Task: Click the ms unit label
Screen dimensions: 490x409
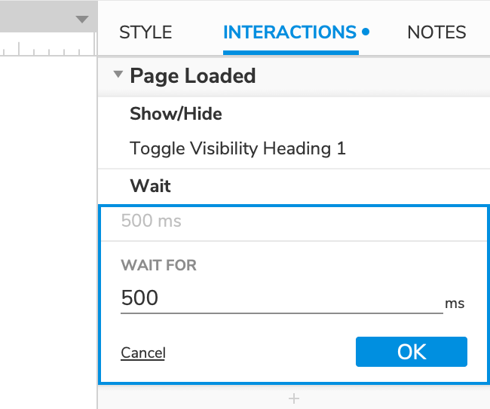Action: [454, 304]
